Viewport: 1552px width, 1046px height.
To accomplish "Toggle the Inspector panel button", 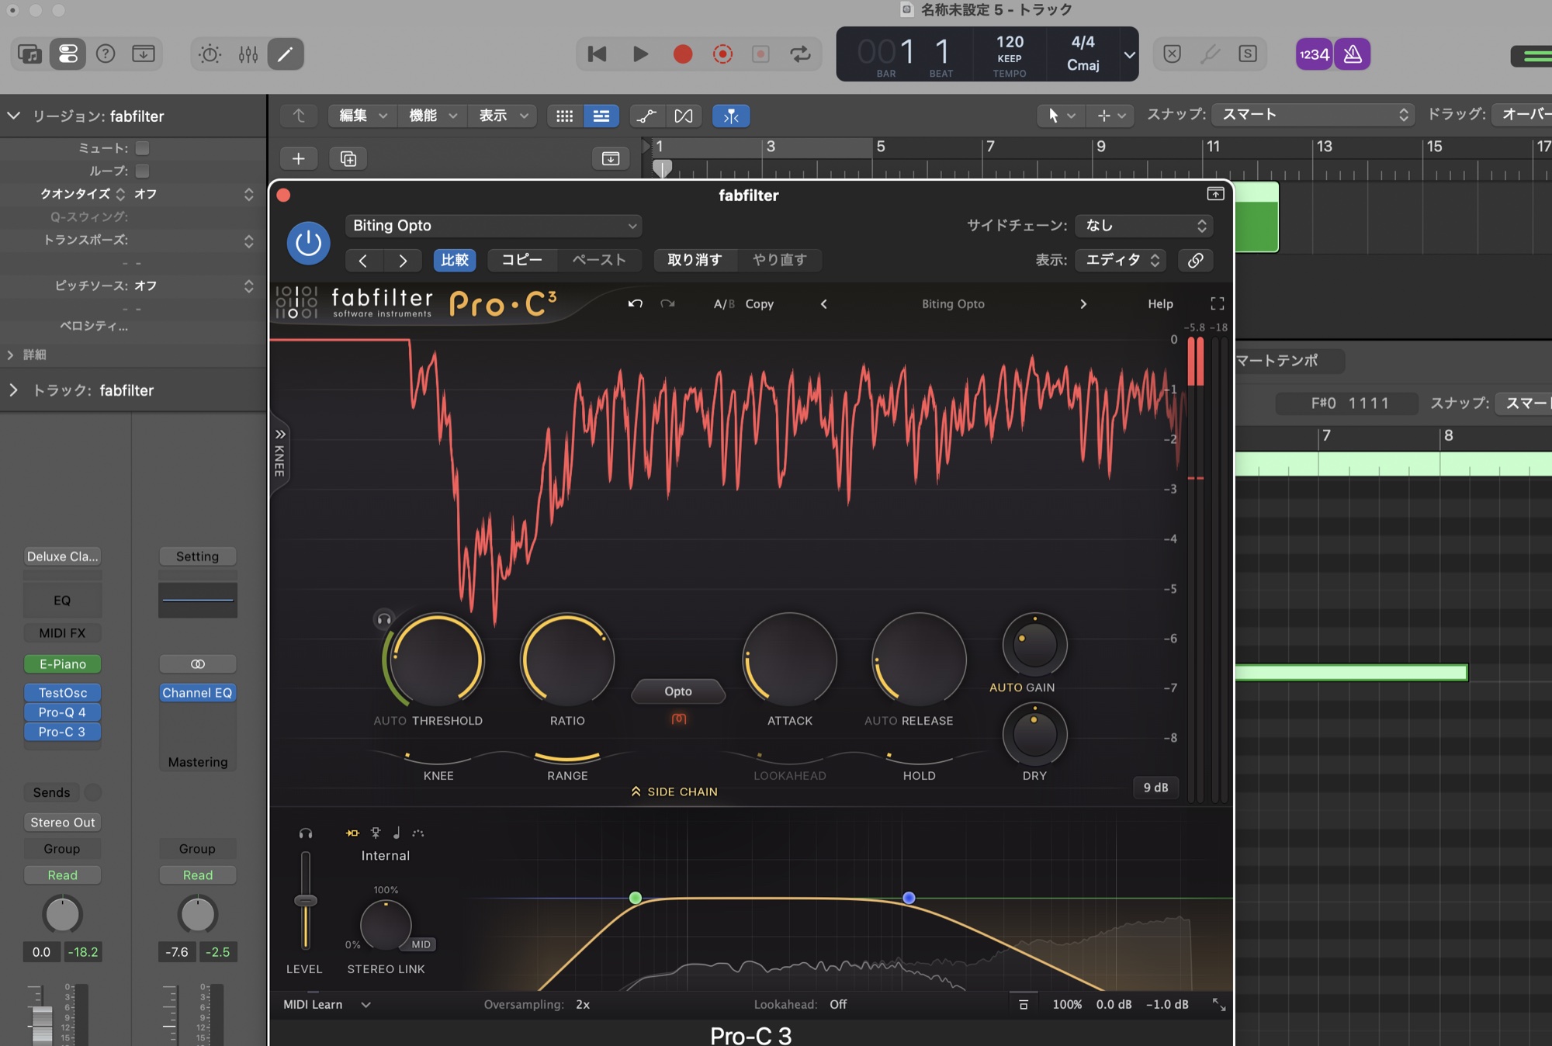I will pyautogui.click(x=68, y=54).
